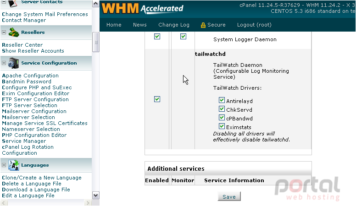Toggle System Logger Daemon enabled checkbox
This screenshot has width=356, height=206.
[x=157, y=36]
